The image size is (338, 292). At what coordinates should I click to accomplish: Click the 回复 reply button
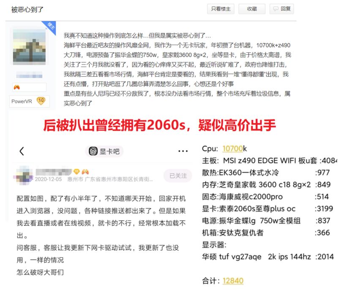282,9
